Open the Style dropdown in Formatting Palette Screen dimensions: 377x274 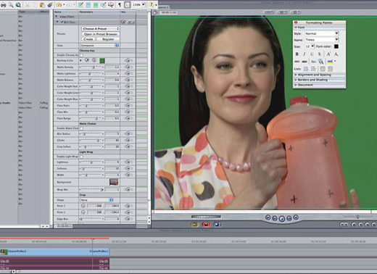[321, 33]
